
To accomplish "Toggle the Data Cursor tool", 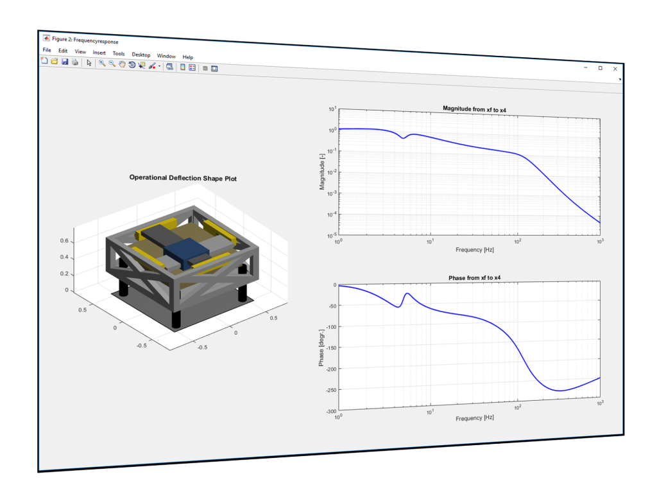I will pos(142,65).
